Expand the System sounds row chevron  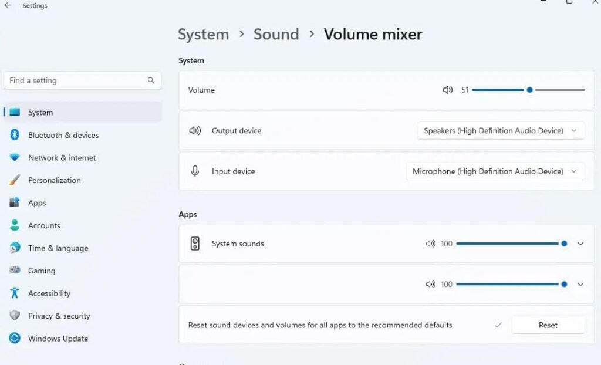[x=581, y=243]
